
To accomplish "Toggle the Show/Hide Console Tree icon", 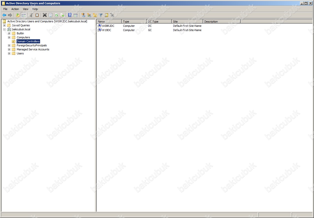I will tap(24, 15).
